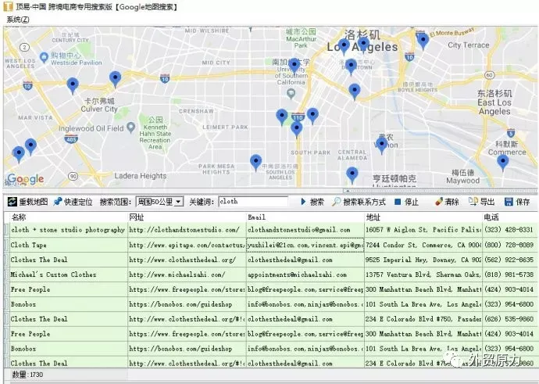
Task: Click the 地址 column header
Action: [423, 217]
